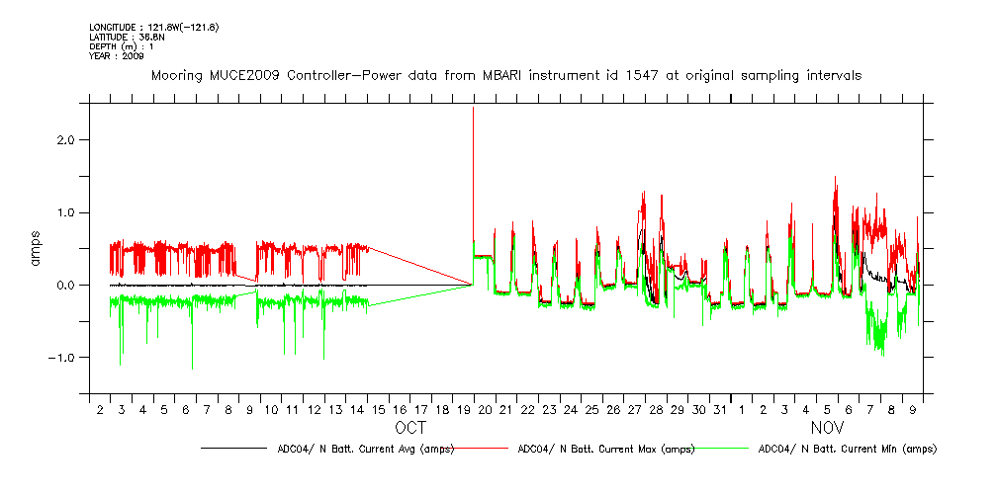Click the 1.0 y-axis tick value
998x498 pixels.
pyautogui.click(x=66, y=212)
